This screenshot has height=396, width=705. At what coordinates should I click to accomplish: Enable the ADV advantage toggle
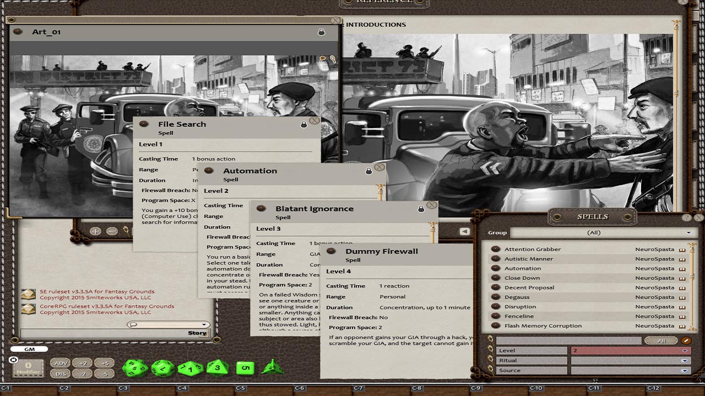[61, 363]
